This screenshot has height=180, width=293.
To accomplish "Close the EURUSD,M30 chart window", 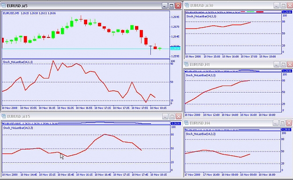I will [290, 6].
